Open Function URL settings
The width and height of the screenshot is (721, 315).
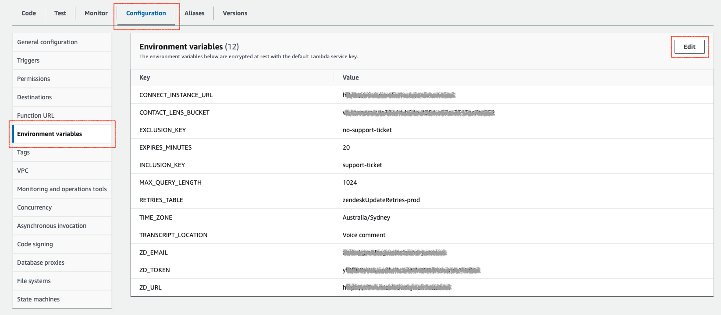click(x=36, y=115)
